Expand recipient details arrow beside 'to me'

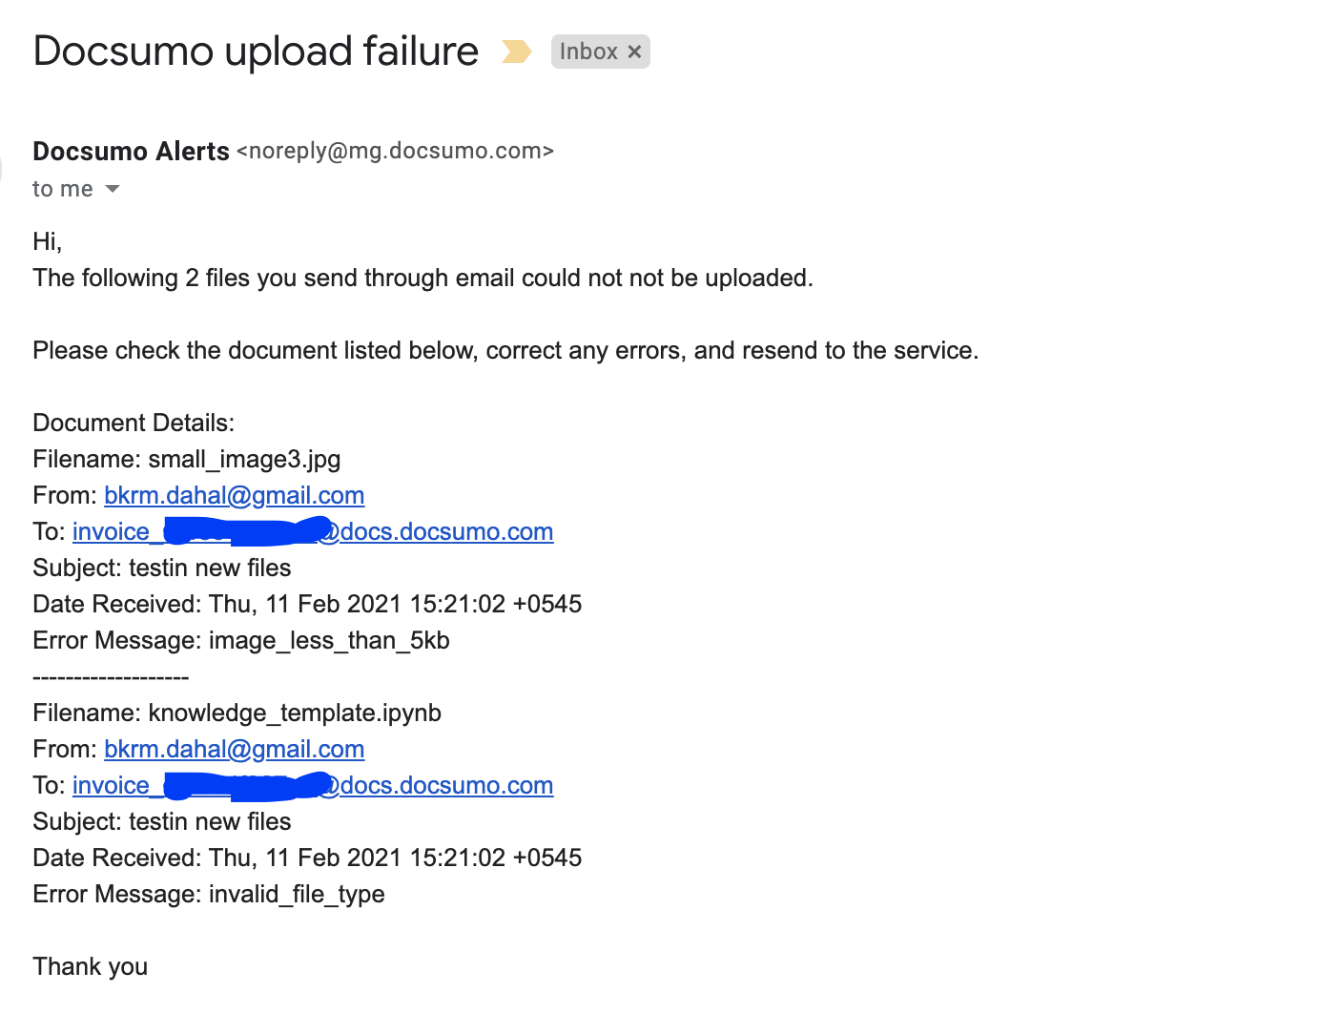click(x=113, y=189)
